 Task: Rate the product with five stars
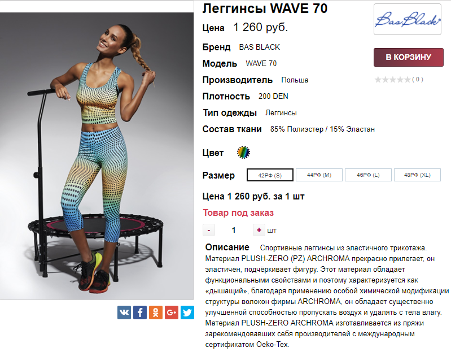point(408,80)
